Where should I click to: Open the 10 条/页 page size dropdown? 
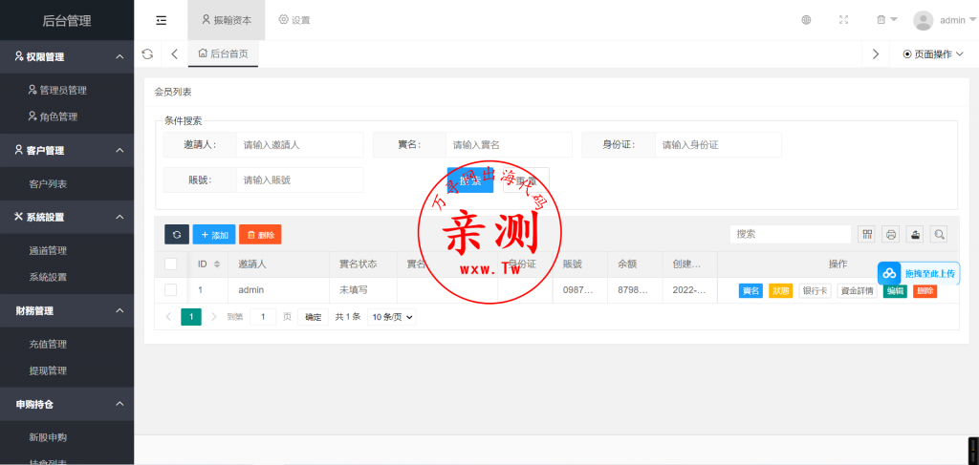pyautogui.click(x=391, y=317)
